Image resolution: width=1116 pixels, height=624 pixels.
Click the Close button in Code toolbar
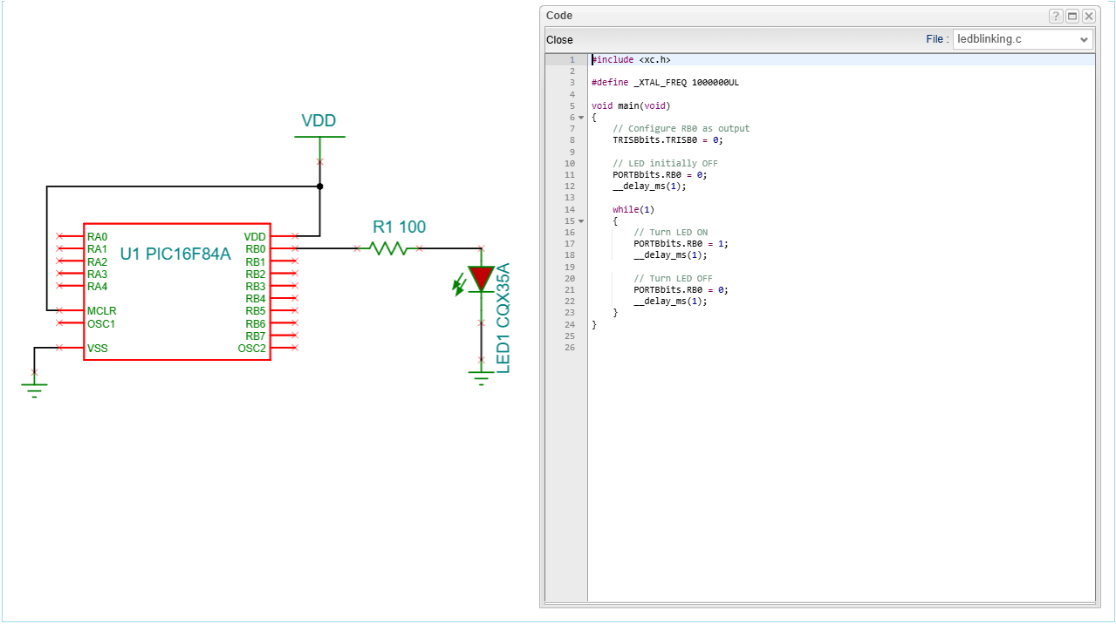coord(559,40)
